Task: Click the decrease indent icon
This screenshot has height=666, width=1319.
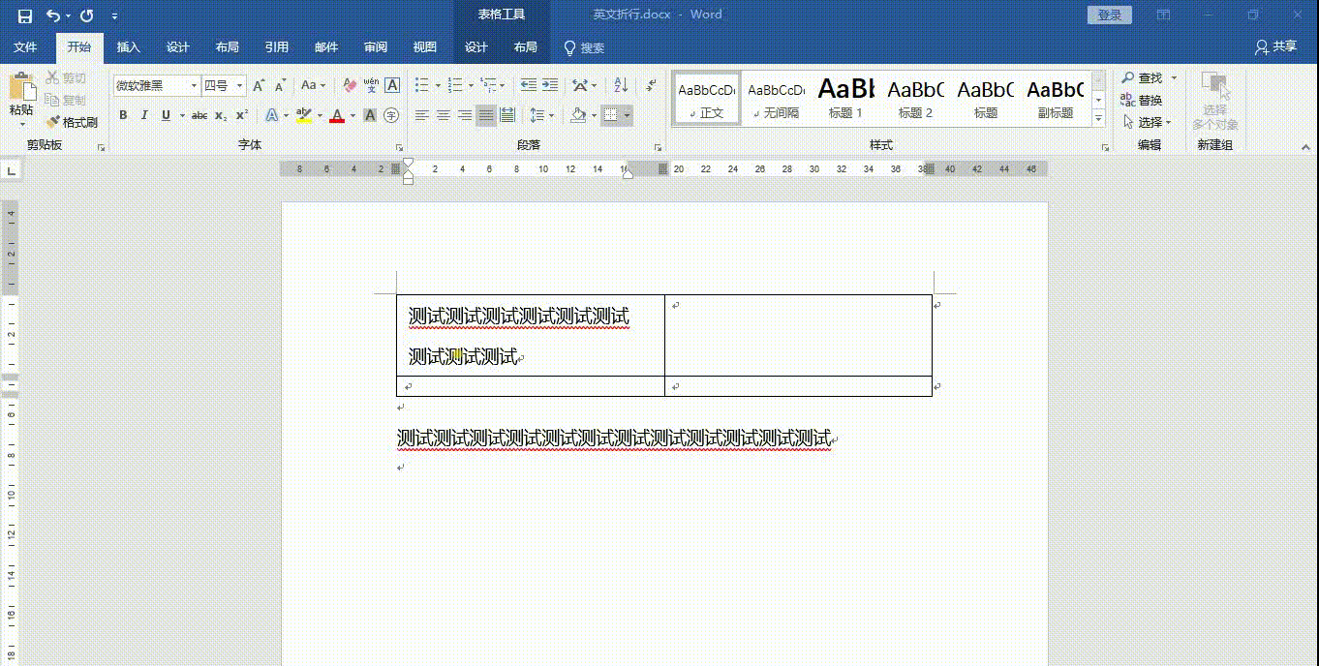Action: pyautogui.click(x=528, y=86)
